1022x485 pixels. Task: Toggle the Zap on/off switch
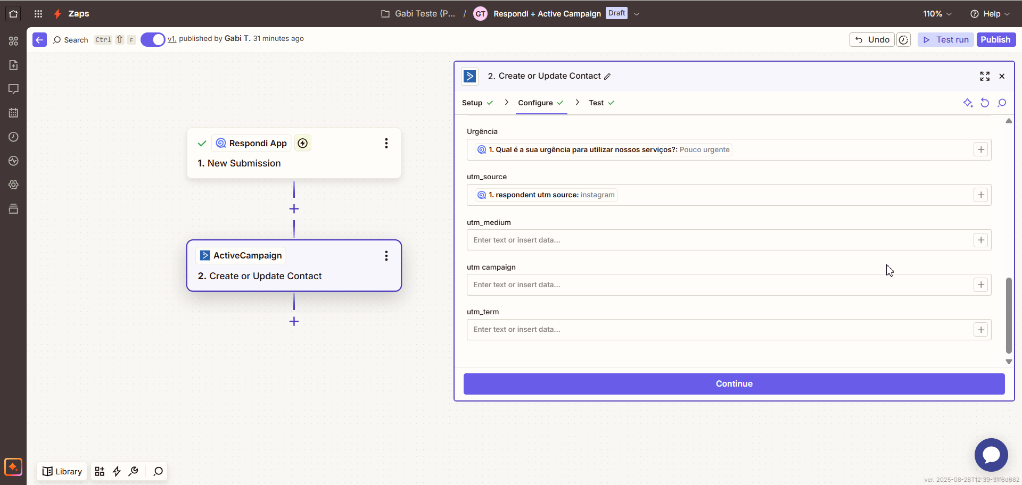[x=153, y=40]
